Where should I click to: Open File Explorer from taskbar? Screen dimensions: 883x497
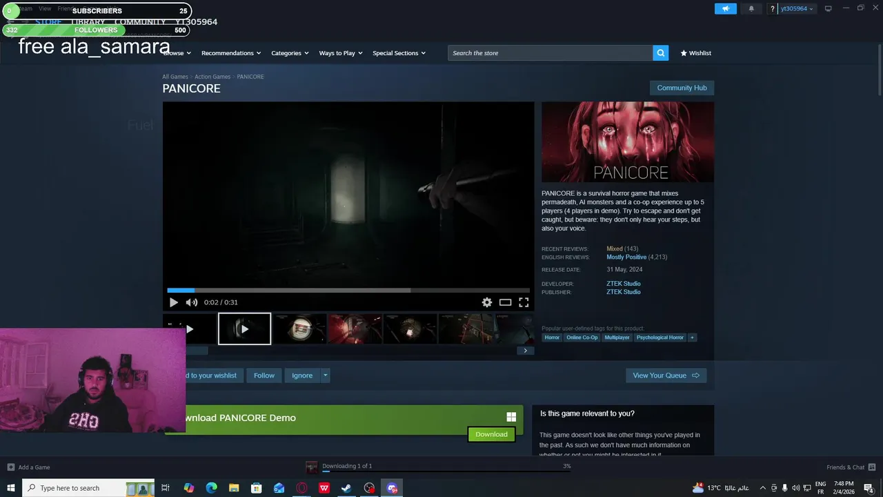coord(234,488)
